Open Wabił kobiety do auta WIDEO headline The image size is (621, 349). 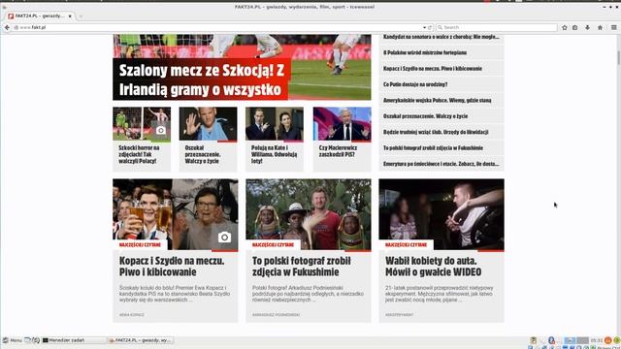pos(434,267)
